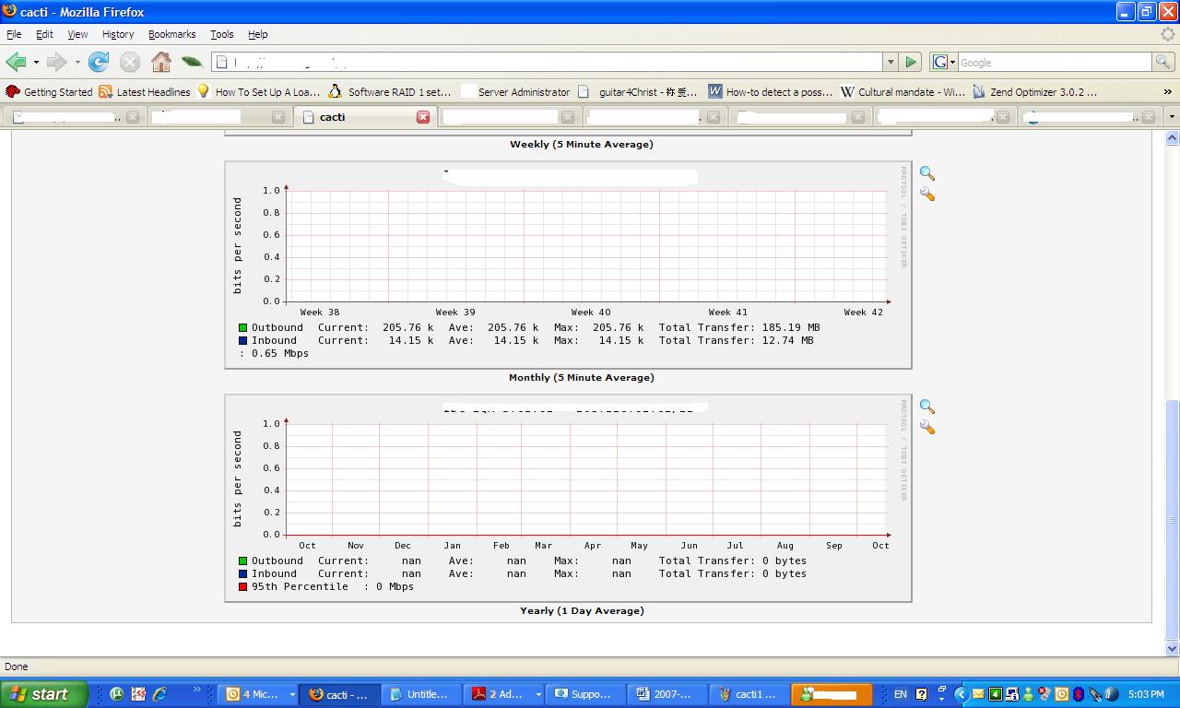Switch to the 2007-... Word document

click(x=666, y=694)
